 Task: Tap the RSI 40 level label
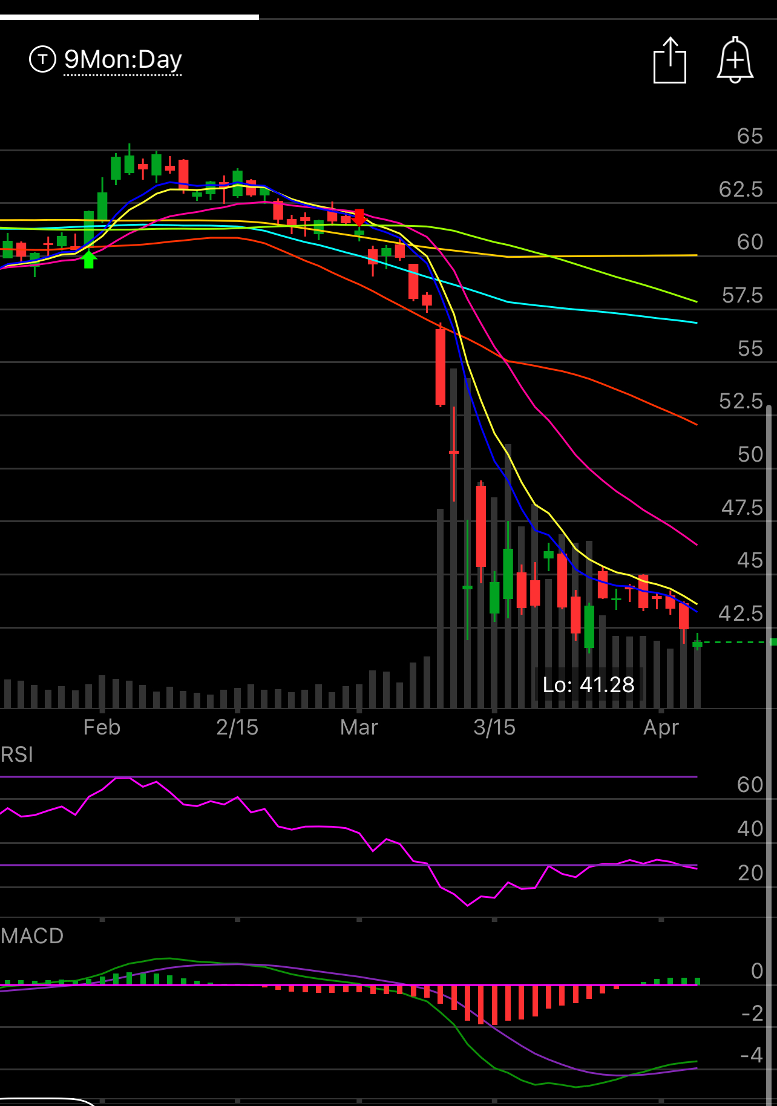[x=750, y=829]
